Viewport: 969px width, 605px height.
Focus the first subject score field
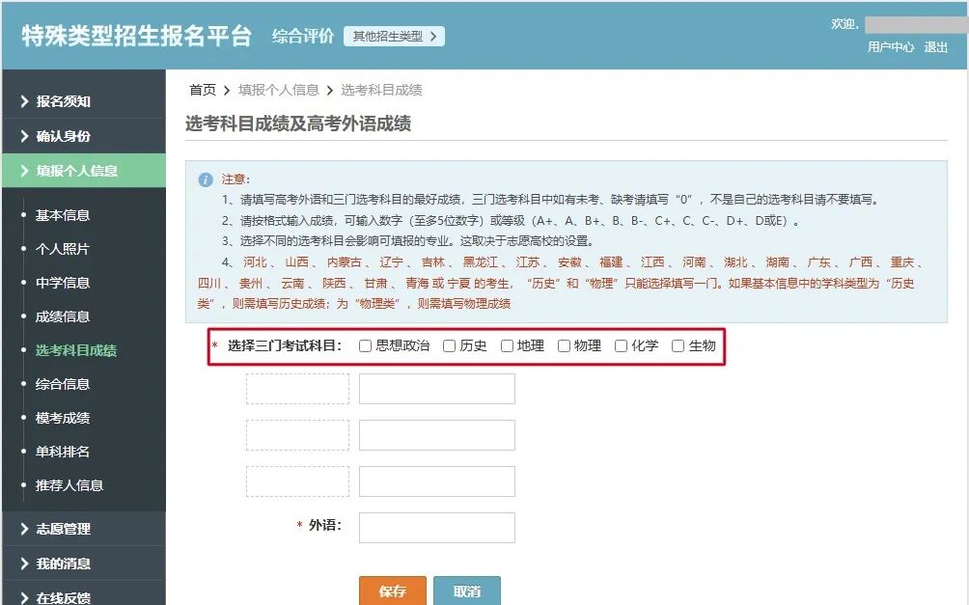(x=437, y=389)
